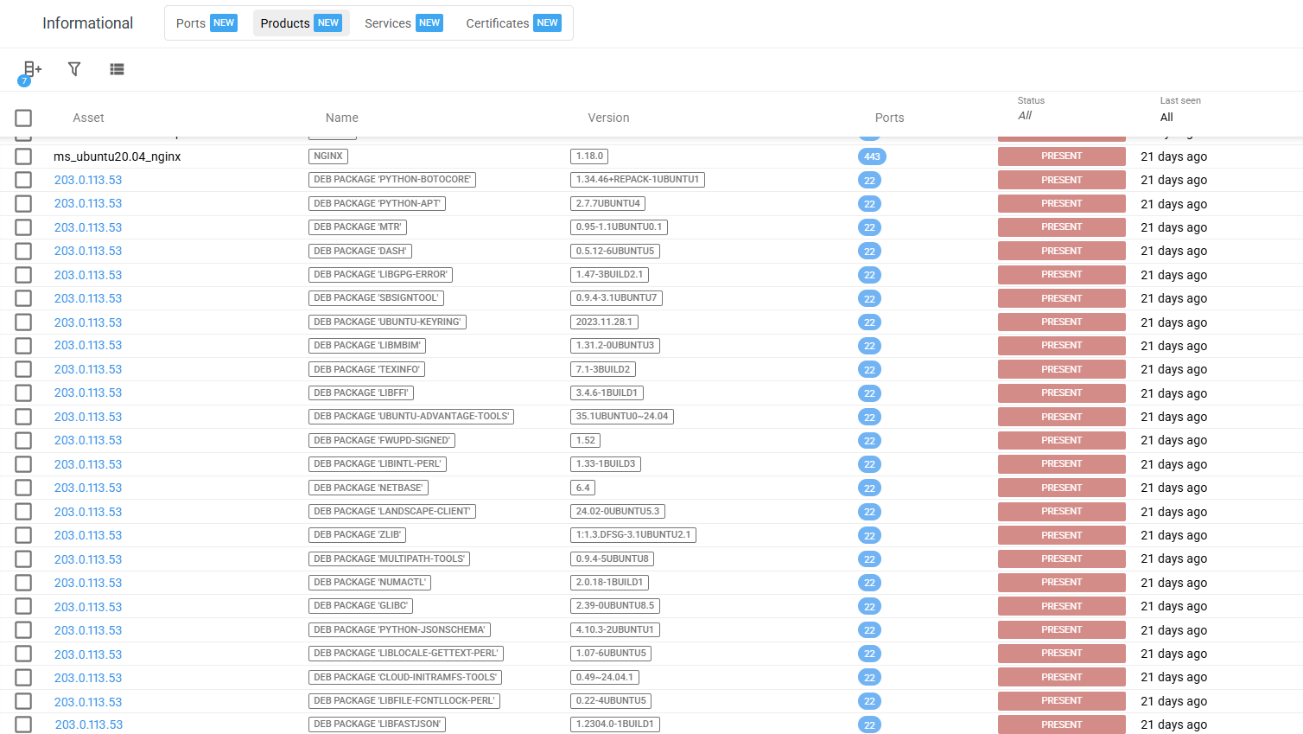Check the ms_ubuntu20.04_nginx row checkbox
The height and width of the screenshot is (734, 1303).
(23, 156)
